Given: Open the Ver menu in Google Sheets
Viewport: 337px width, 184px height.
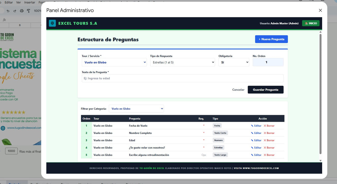Looking at the screenshot, I should click(x=19, y=2).
